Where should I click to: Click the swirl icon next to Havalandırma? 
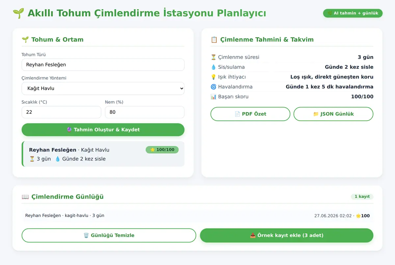[213, 87]
